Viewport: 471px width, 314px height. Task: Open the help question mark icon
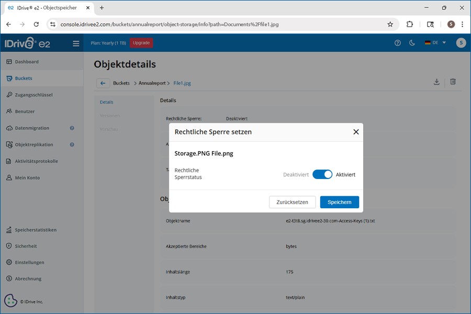click(x=398, y=43)
